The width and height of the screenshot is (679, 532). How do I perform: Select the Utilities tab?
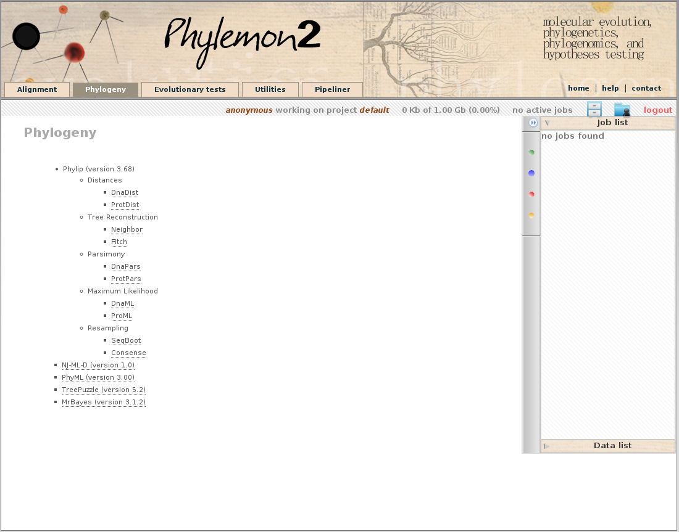(x=270, y=89)
